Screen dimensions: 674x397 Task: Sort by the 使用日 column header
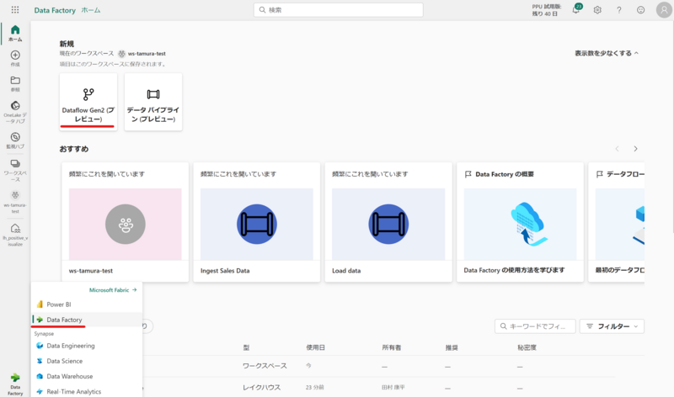tap(315, 347)
